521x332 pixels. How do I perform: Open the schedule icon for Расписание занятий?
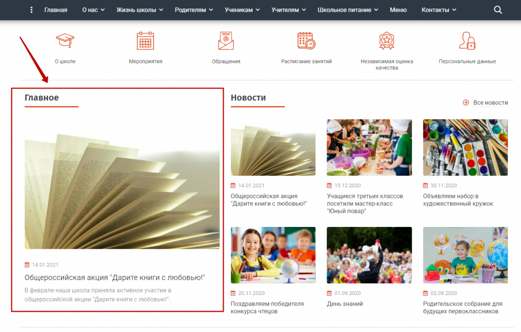pyautogui.click(x=306, y=41)
